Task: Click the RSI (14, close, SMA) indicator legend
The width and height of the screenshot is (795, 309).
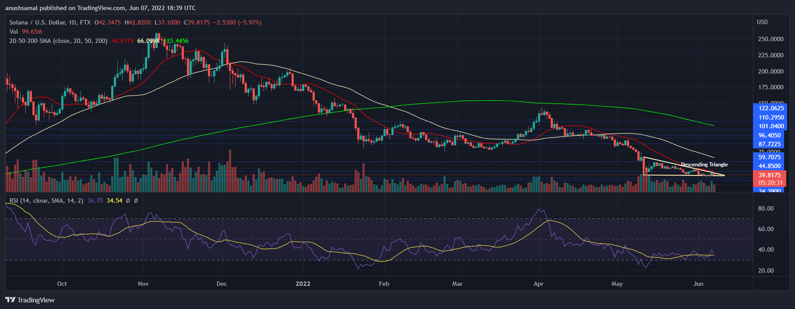Action: [x=46, y=200]
